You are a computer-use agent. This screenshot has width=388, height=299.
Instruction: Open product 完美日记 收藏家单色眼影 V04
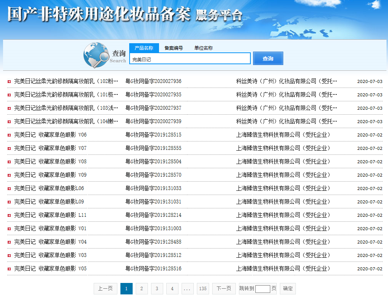50,242
